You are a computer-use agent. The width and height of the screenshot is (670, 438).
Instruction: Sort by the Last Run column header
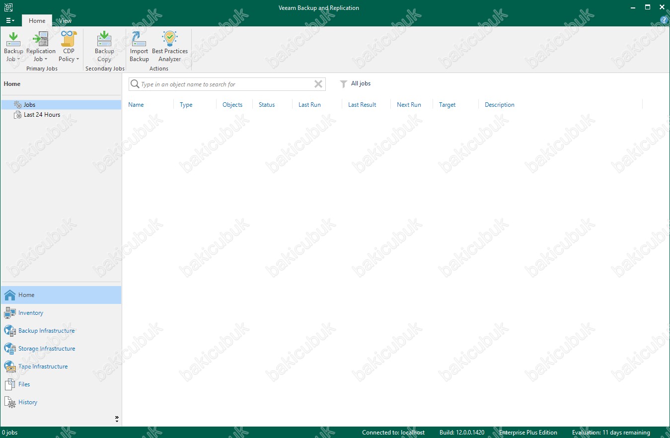point(309,105)
